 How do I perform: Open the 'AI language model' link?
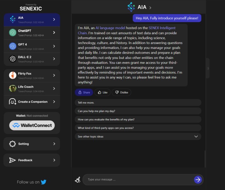pos(110,28)
